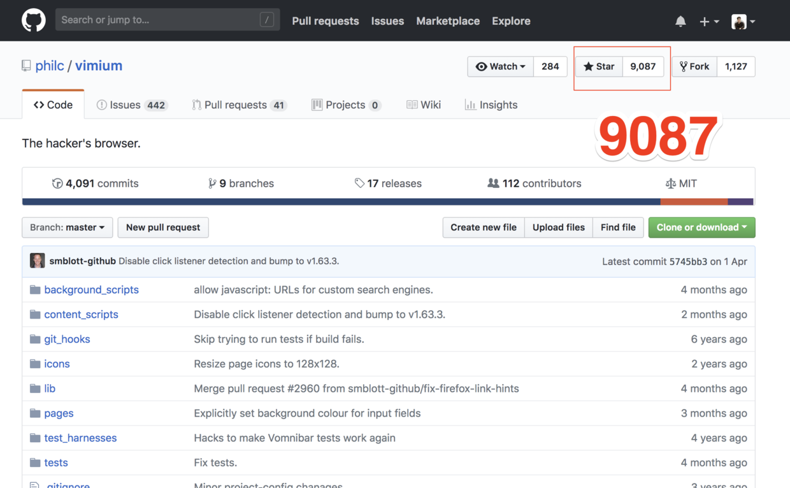Star the vimium repository
The image size is (790, 488).
(x=599, y=66)
